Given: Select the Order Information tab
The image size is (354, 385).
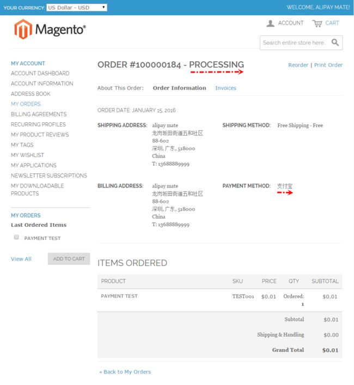Looking at the screenshot, I should pyautogui.click(x=180, y=88).
